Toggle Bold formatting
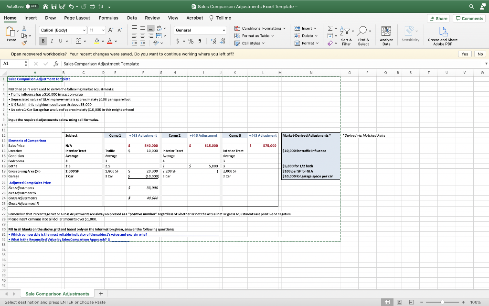Image resolution: width=489 pixels, height=306 pixels. (x=43, y=41)
